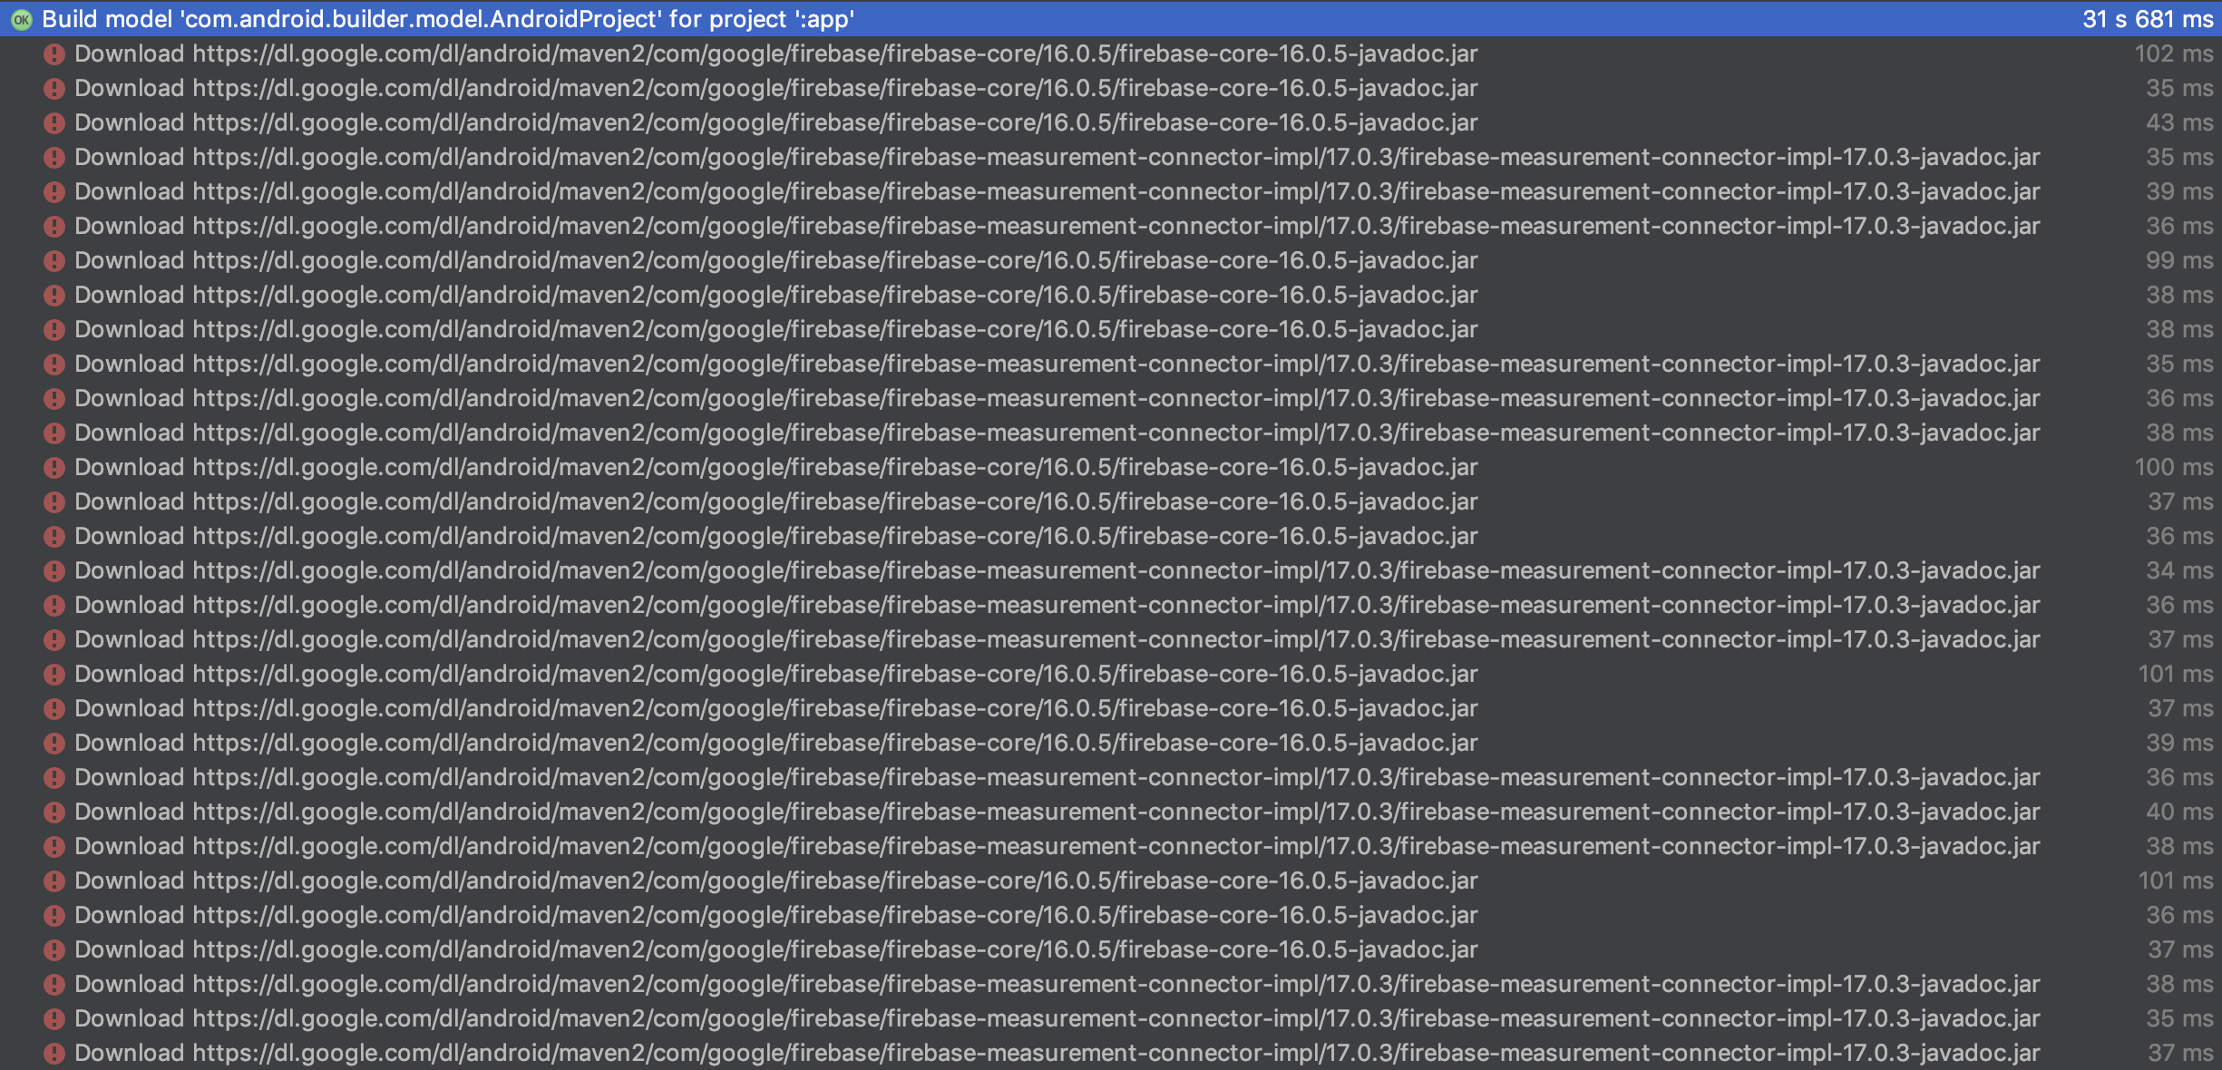Click the alert icon on the 43 ms firebase-core row
2222x1070 pixels.
click(x=54, y=122)
